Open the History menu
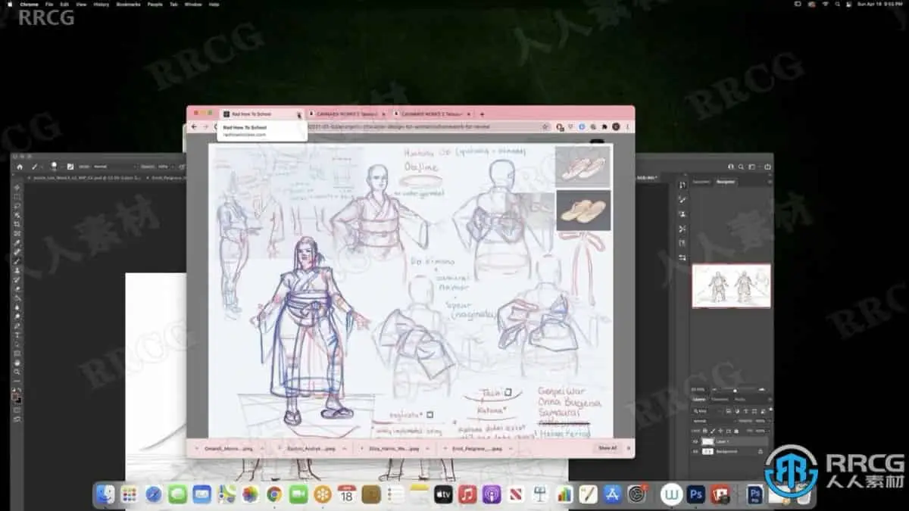The image size is (909, 511). [x=101, y=4]
